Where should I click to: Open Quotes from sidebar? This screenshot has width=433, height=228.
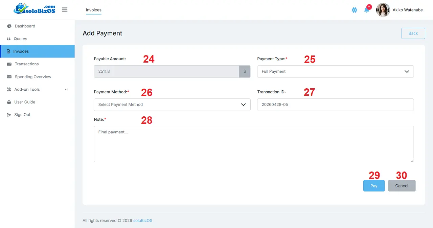37,39
